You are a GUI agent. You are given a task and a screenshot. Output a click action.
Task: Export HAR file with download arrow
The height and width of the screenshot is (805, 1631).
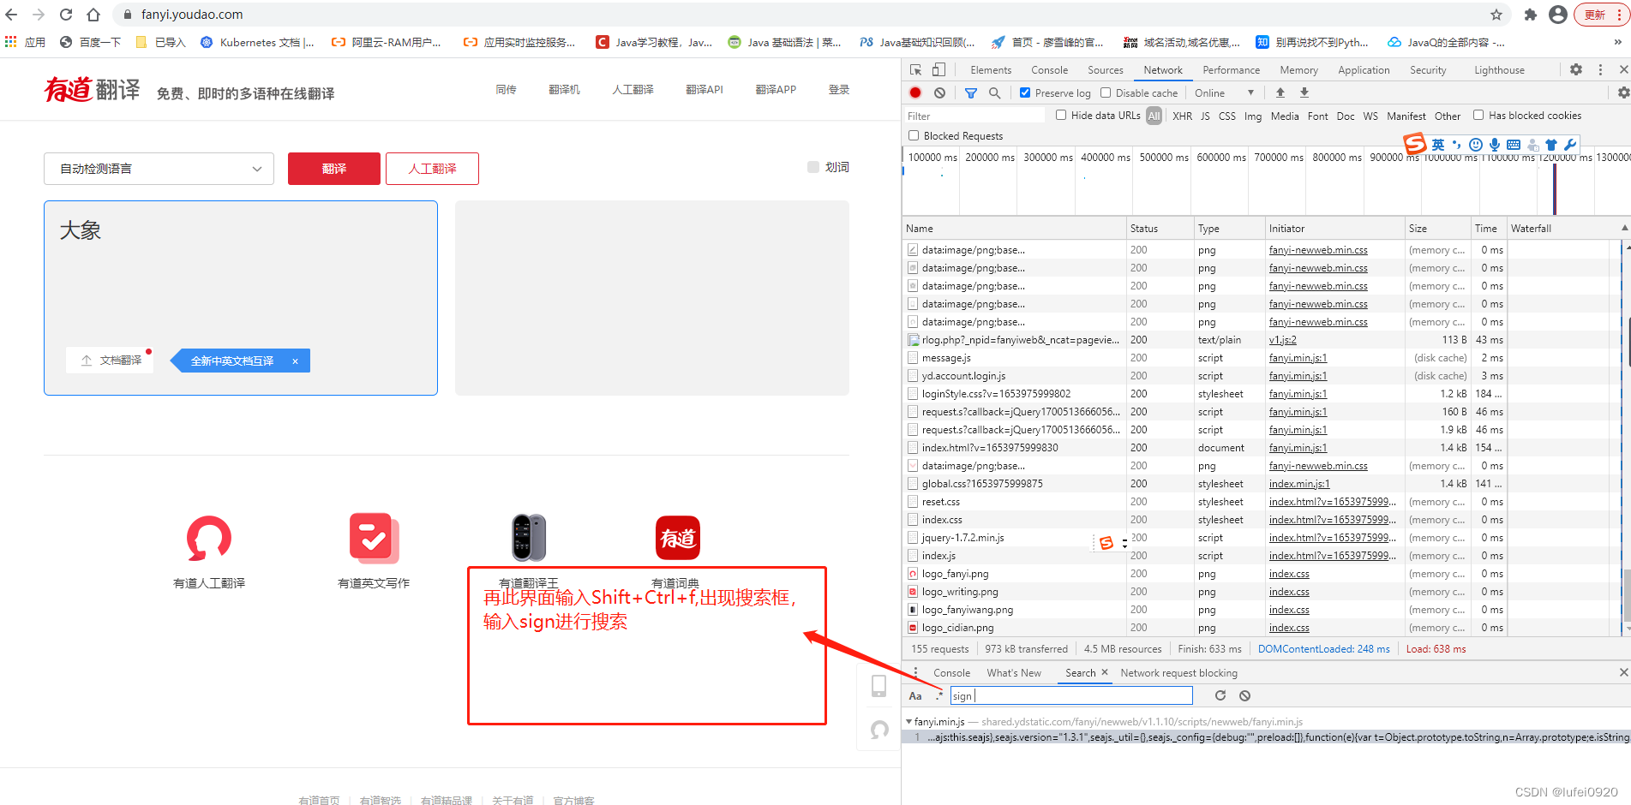pos(1304,92)
